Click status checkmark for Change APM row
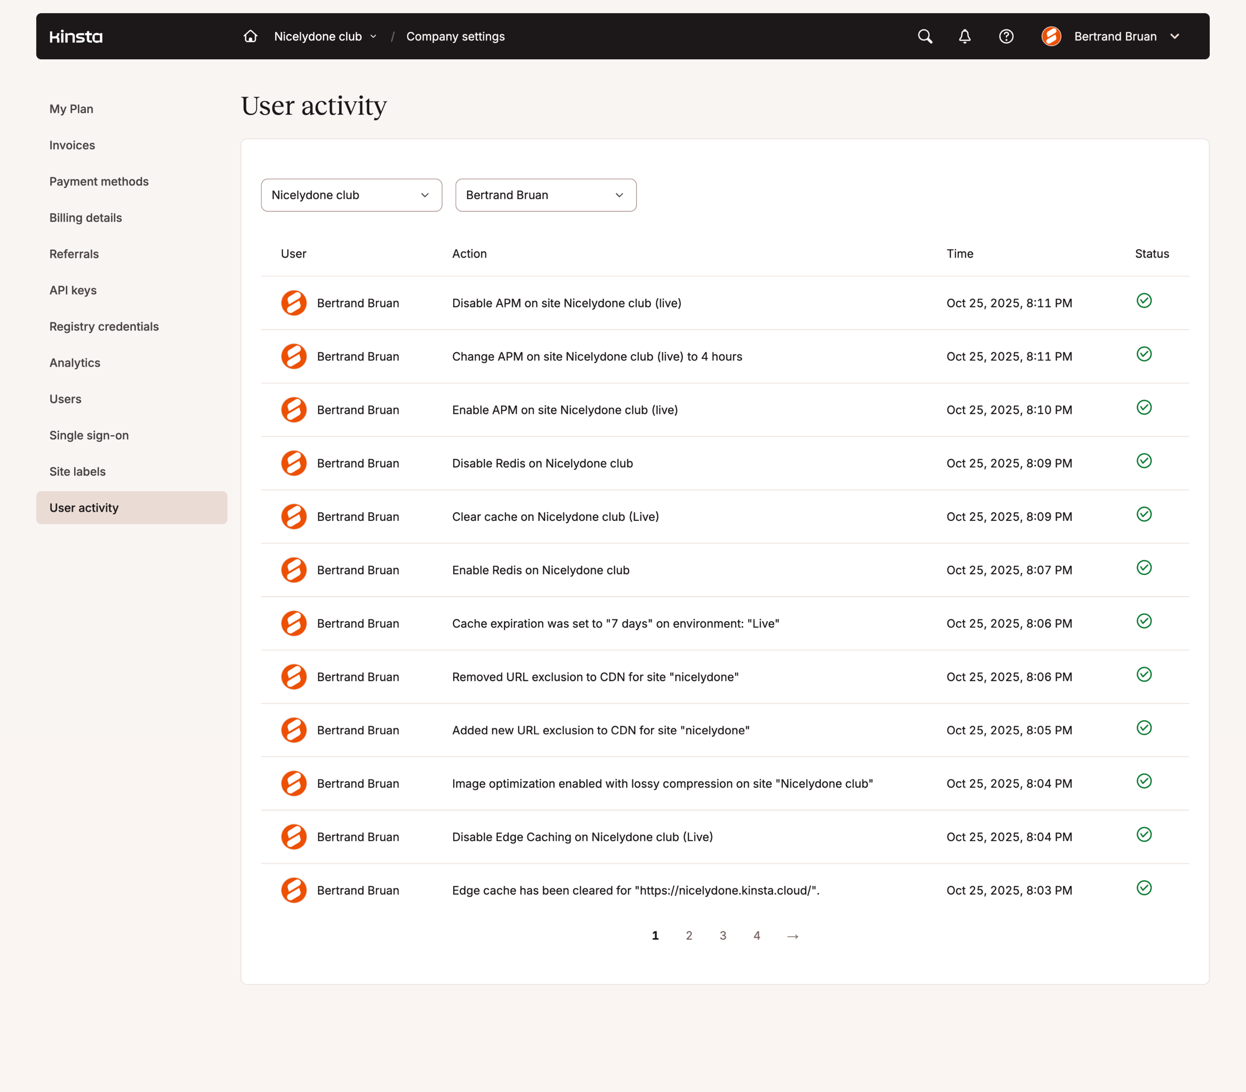 click(1144, 354)
